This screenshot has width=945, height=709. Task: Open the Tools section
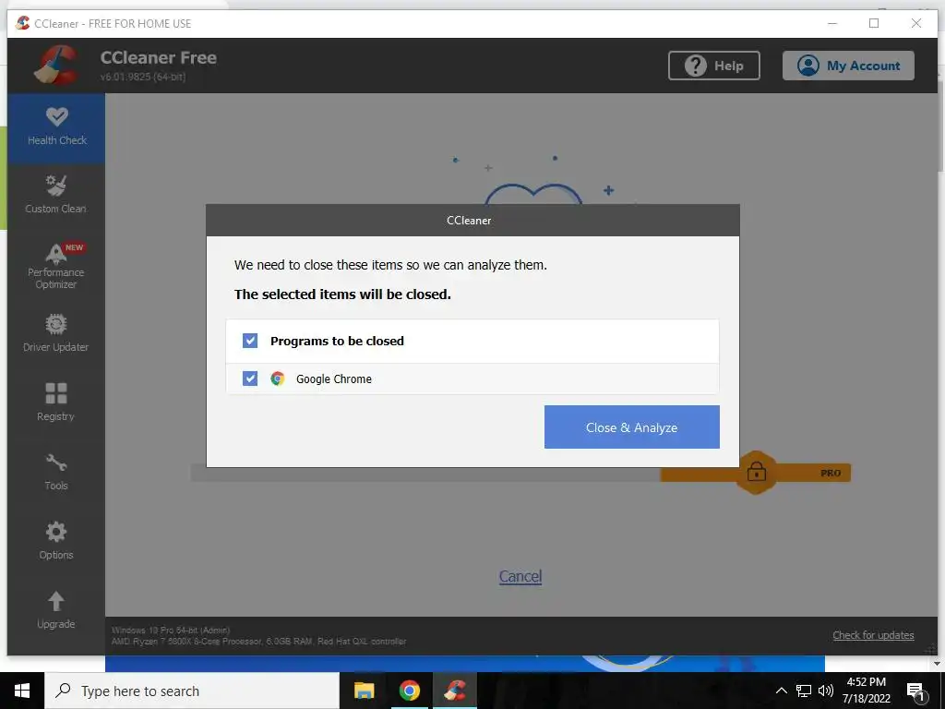56,472
